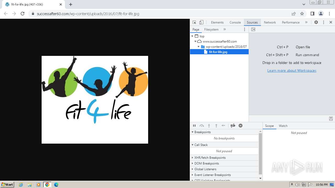Click the address bar URL field
This screenshot has height=188, width=335.
(160, 14)
